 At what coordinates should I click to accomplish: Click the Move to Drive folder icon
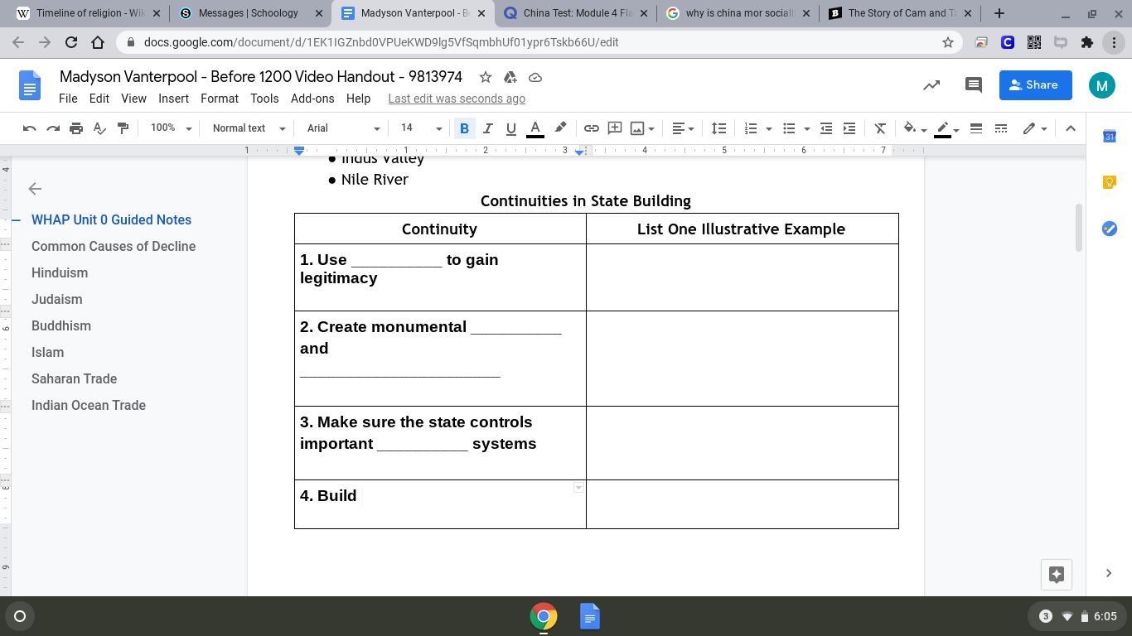point(510,77)
